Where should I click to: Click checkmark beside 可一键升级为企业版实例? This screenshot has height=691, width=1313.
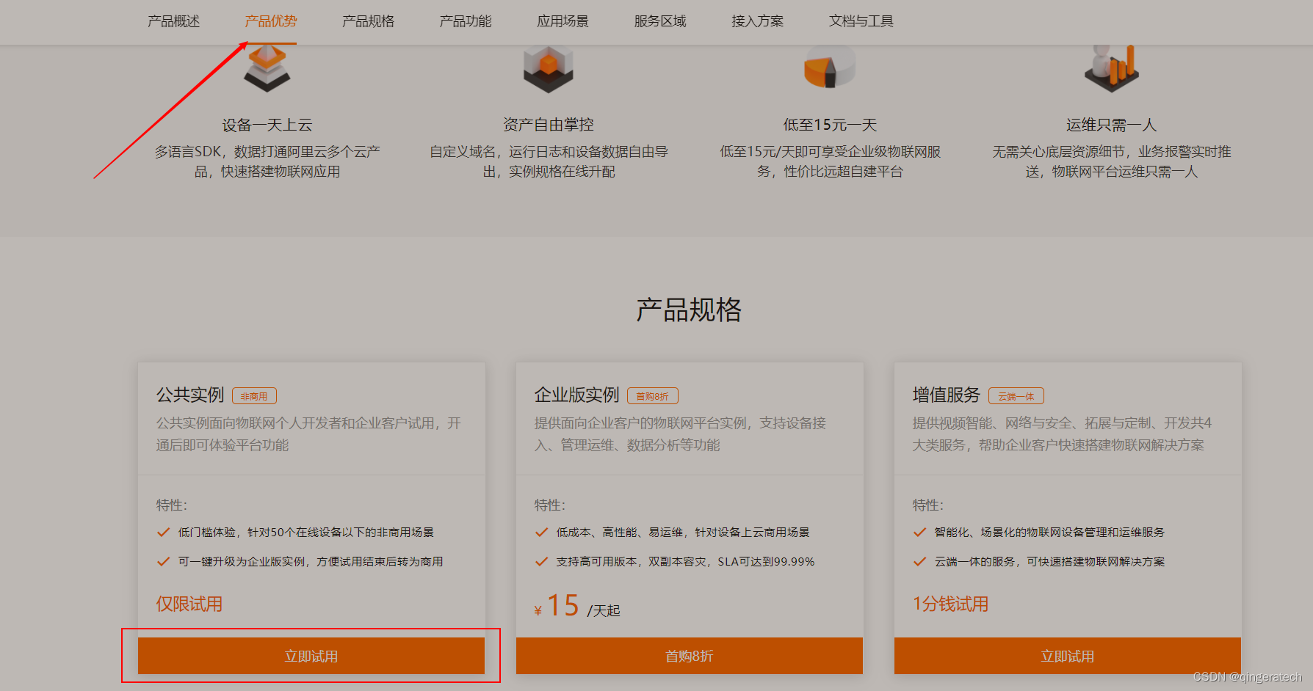(x=164, y=562)
